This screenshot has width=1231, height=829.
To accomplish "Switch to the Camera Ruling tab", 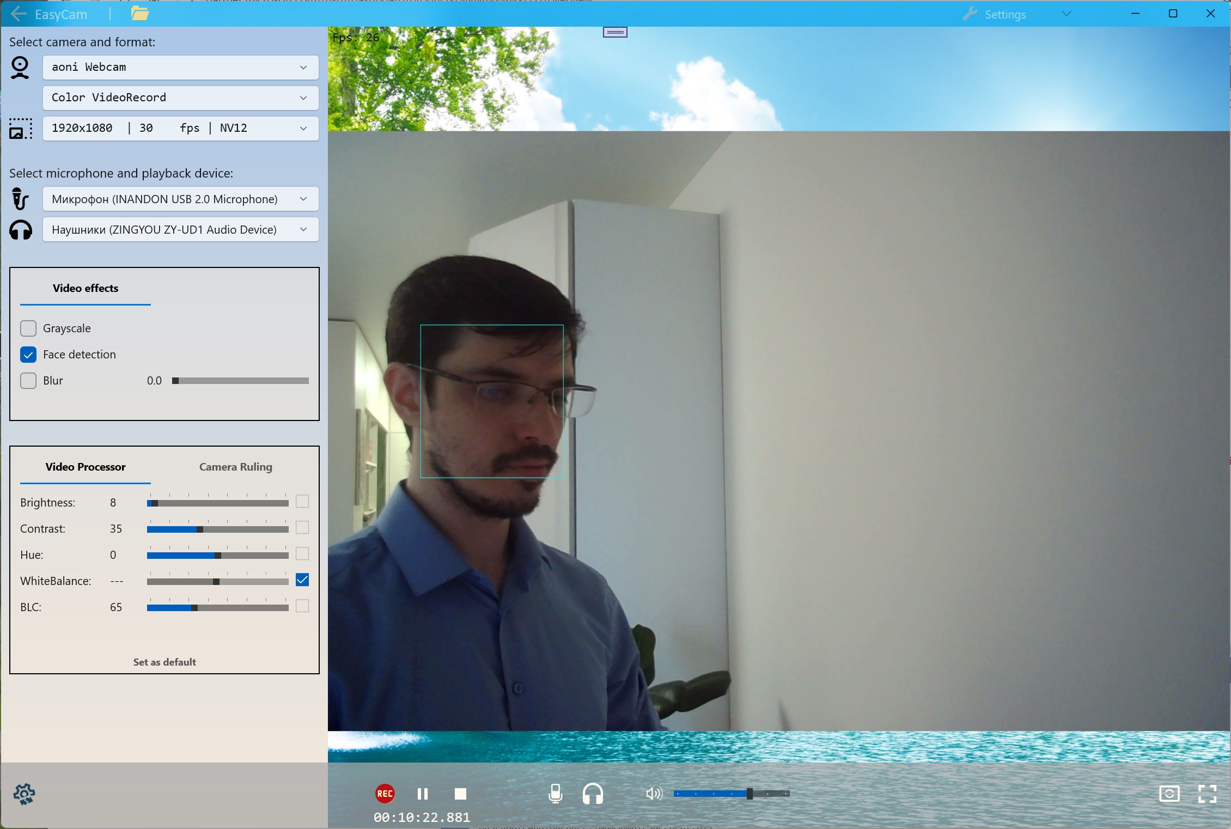I will (x=235, y=467).
